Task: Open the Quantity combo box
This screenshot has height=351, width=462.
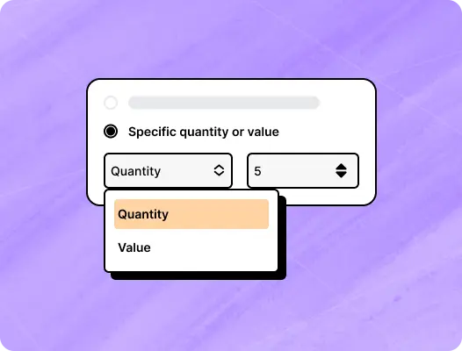Action: click(x=169, y=170)
